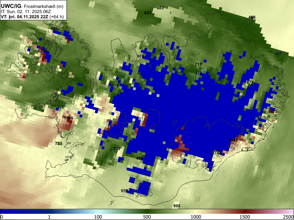Click the 1709 value on the map
Image resolution: width=294 pixels, height=220 pixels.
pyautogui.click(x=42, y=51)
